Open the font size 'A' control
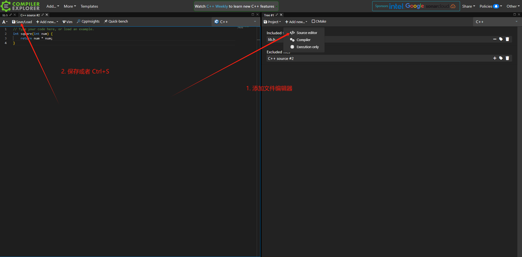This screenshot has width=522, height=257. pyautogui.click(x=4, y=22)
